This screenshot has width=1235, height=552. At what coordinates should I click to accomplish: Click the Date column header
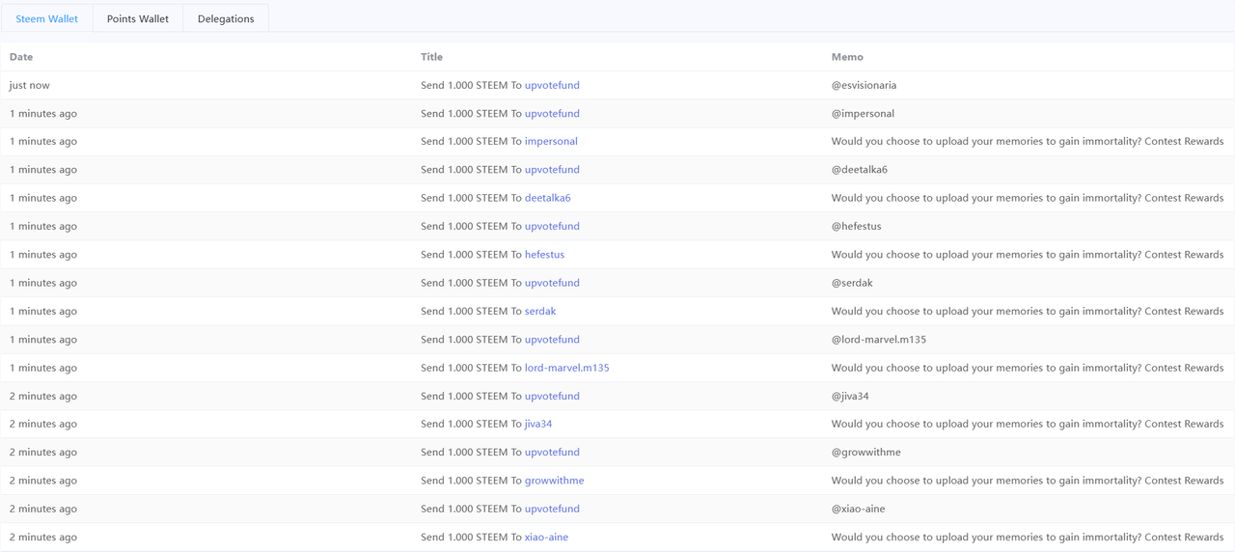pos(21,57)
